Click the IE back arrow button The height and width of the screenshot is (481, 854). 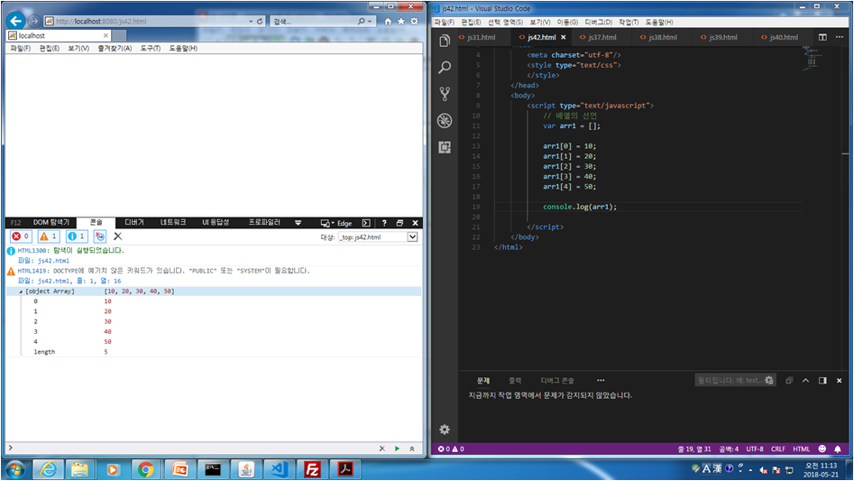[16, 21]
